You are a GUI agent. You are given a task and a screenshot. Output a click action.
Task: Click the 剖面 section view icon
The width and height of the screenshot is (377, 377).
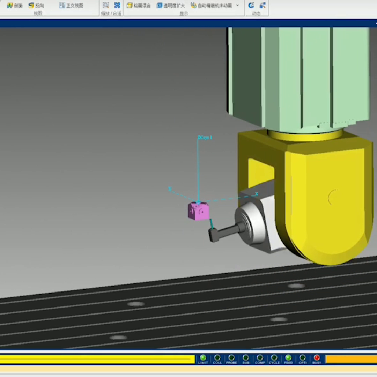(10, 6)
